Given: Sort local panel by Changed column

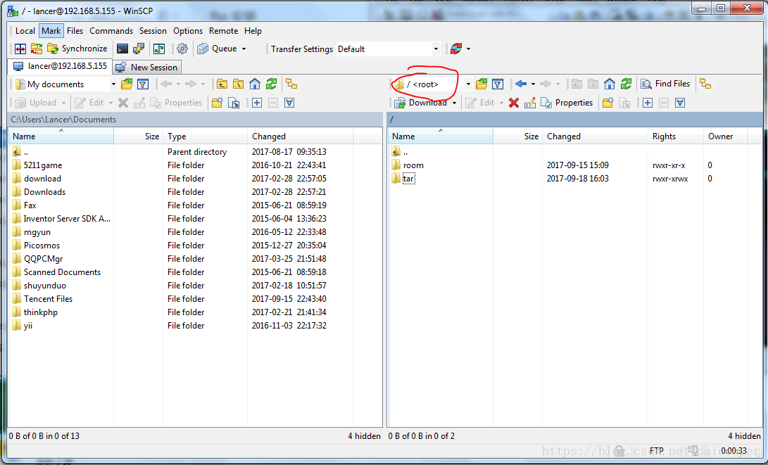Looking at the screenshot, I should [x=301, y=136].
